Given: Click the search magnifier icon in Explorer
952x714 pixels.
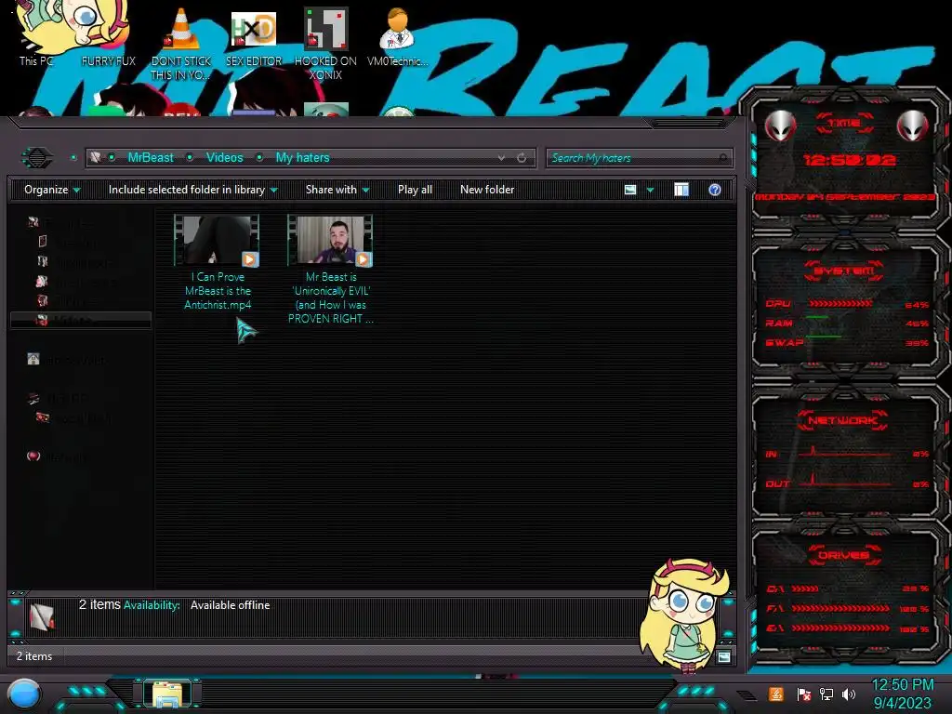Looking at the screenshot, I should pyautogui.click(x=722, y=158).
